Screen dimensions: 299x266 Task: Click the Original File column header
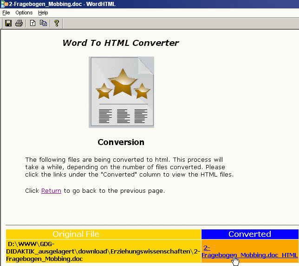click(76, 234)
